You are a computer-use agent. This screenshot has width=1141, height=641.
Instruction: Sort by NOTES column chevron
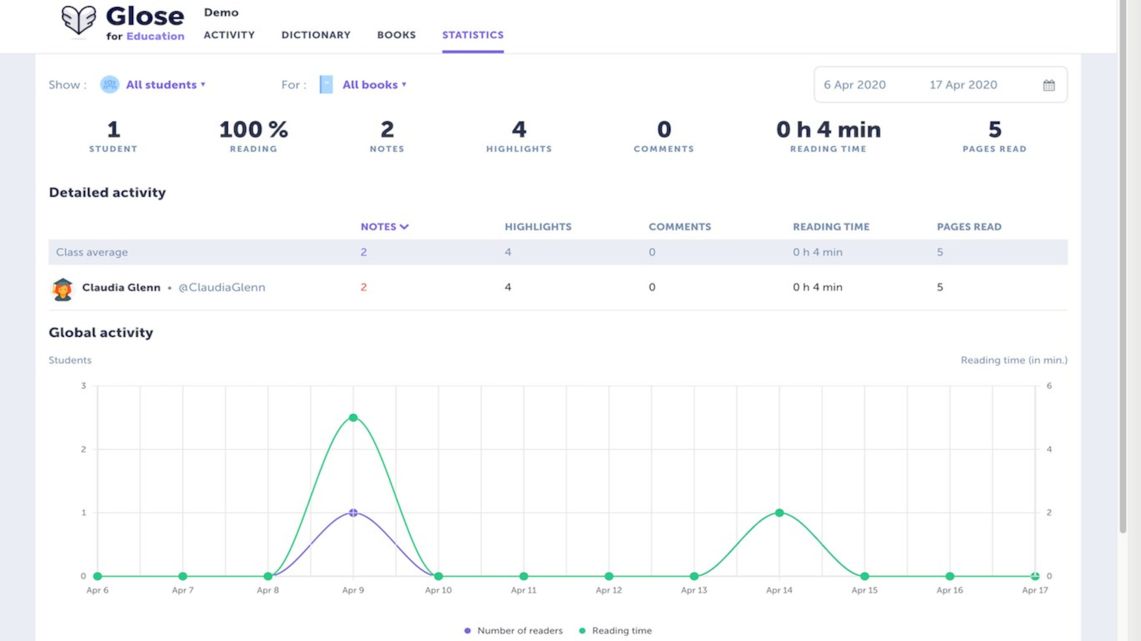[404, 227]
